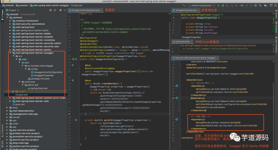The height and width of the screenshot is (150, 278).
Task: Collapse the resources folder arrow
Action: click(x=20, y=82)
